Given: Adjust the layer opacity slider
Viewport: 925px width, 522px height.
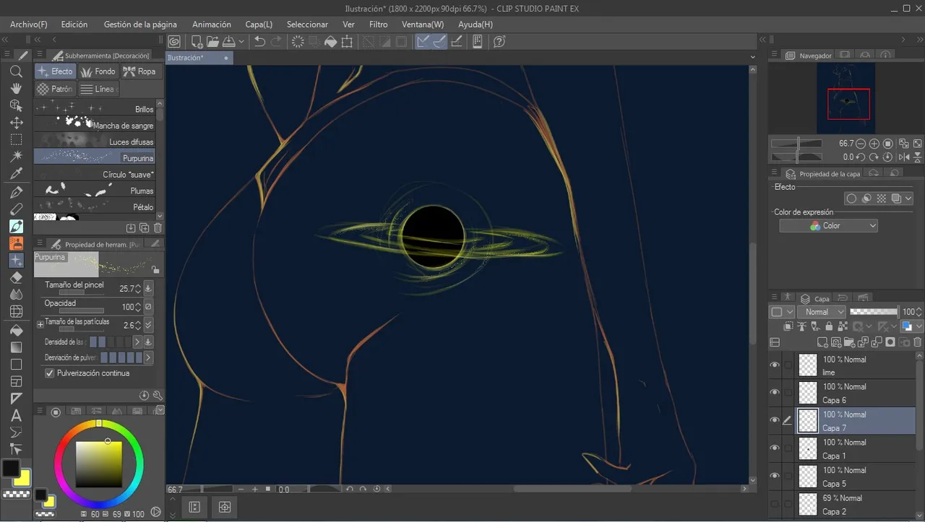Looking at the screenshot, I should pos(874,312).
